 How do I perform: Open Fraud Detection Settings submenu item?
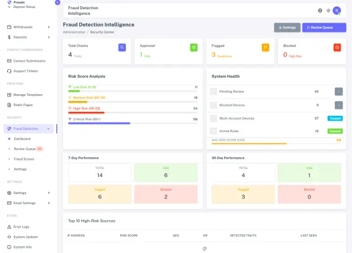click(20, 169)
